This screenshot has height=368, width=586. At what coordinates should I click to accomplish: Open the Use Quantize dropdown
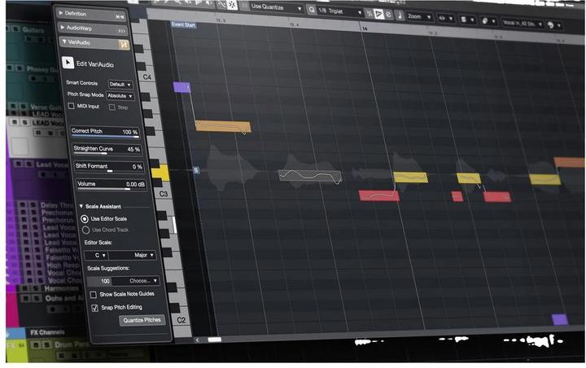[276, 7]
